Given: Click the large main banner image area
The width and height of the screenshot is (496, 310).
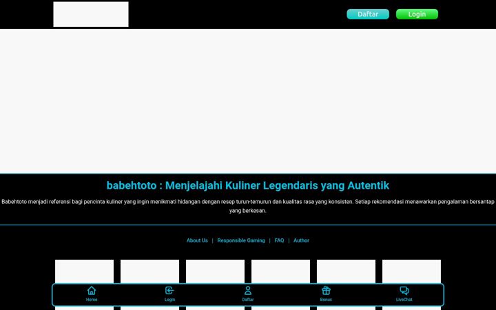Looking at the screenshot, I should click(248, 101).
